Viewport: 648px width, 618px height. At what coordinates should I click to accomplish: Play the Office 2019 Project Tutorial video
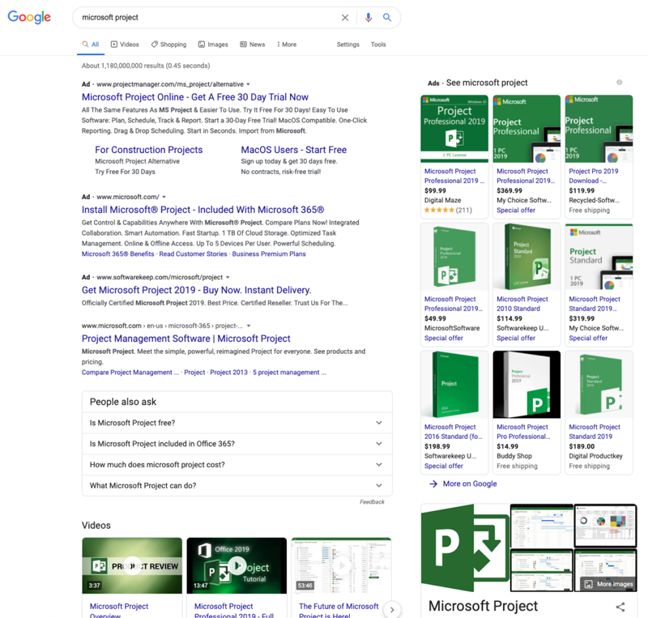click(237, 565)
